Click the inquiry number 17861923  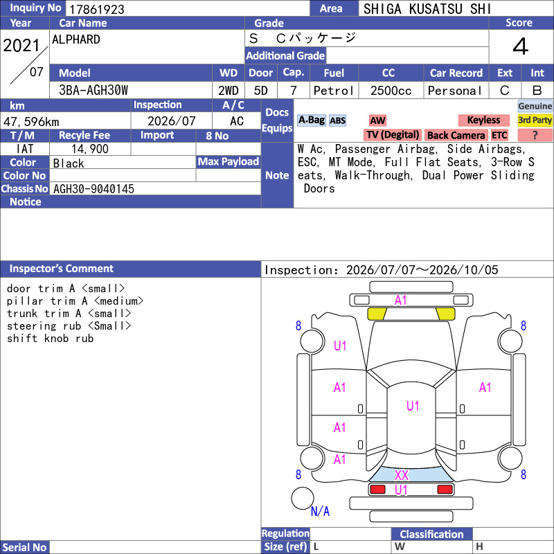coord(97,9)
